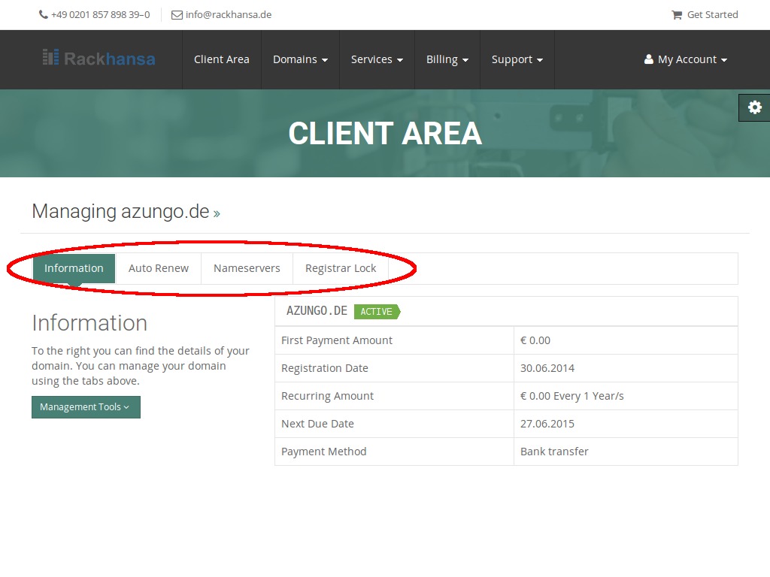
Task: Switch to the Auto Renew tab
Action: pos(159,268)
